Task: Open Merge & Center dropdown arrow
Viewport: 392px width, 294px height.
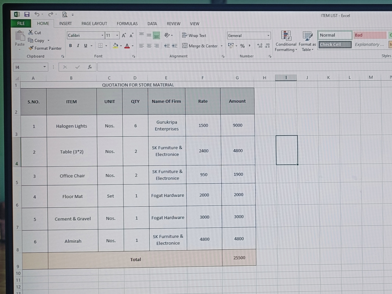Action: click(x=221, y=46)
